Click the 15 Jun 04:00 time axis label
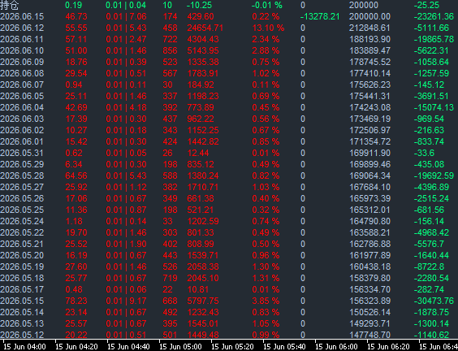The image size is (458, 351). coord(24,347)
